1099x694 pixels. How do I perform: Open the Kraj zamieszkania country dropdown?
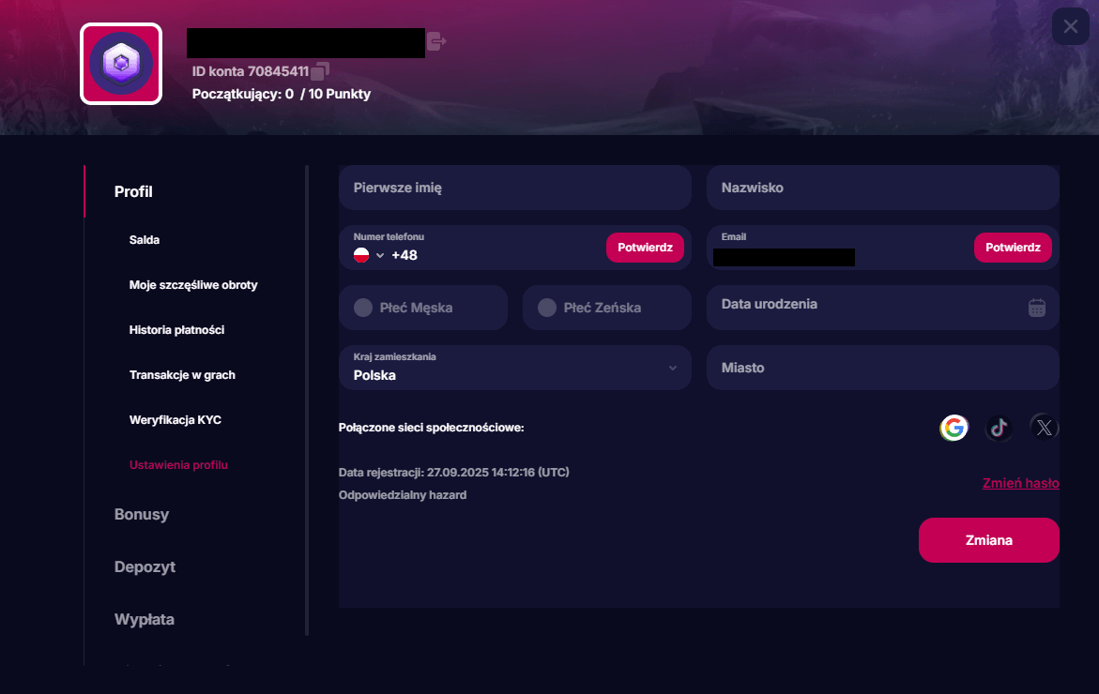pyautogui.click(x=673, y=368)
